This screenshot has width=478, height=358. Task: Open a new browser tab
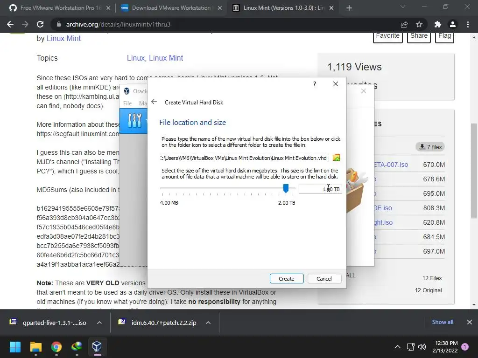349,8
